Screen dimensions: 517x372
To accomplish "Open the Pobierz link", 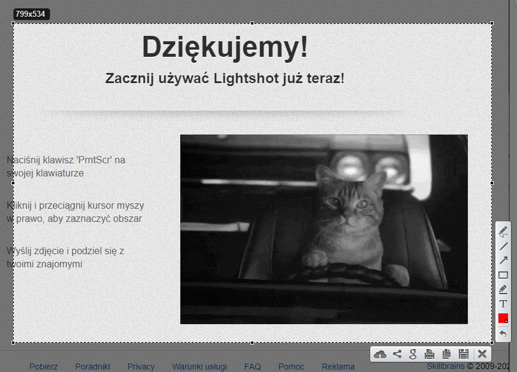I will (x=44, y=367).
